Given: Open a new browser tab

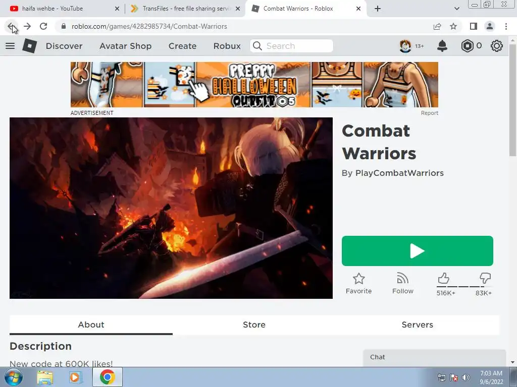Looking at the screenshot, I should (x=378, y=9).
